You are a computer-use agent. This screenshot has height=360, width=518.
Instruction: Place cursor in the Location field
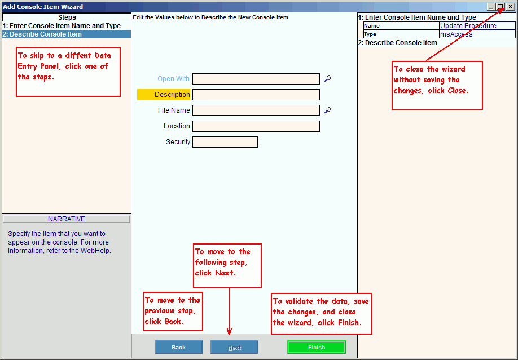coord(256,126)
